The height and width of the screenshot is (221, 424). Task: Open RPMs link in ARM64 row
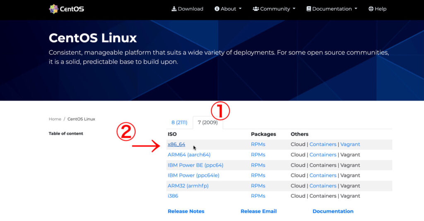[258, 155]
